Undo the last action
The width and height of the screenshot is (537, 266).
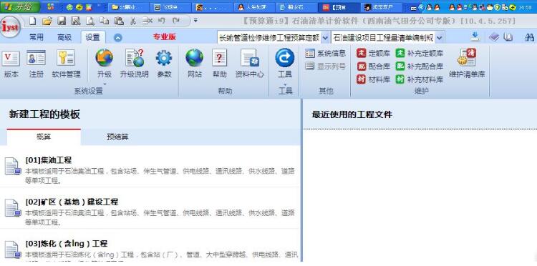coord(162,21)
